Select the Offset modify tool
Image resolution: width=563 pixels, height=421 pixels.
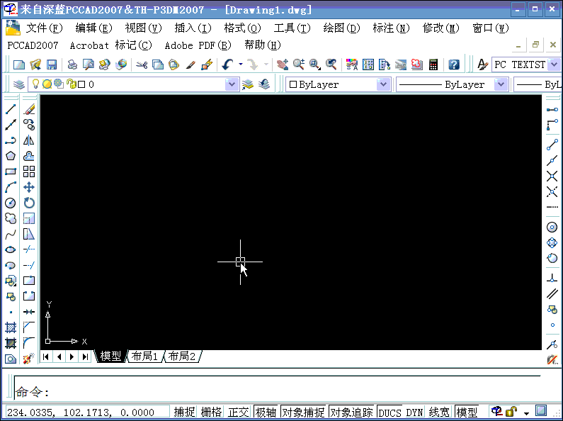click(x=29, y=155)
